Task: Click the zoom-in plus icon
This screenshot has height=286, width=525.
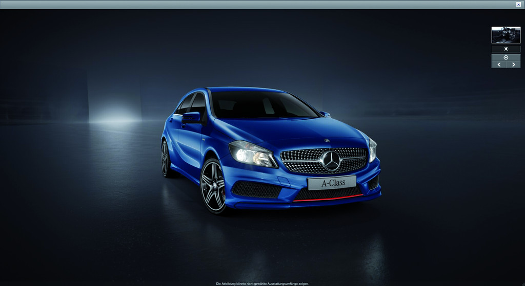Action: pos(506,57)
